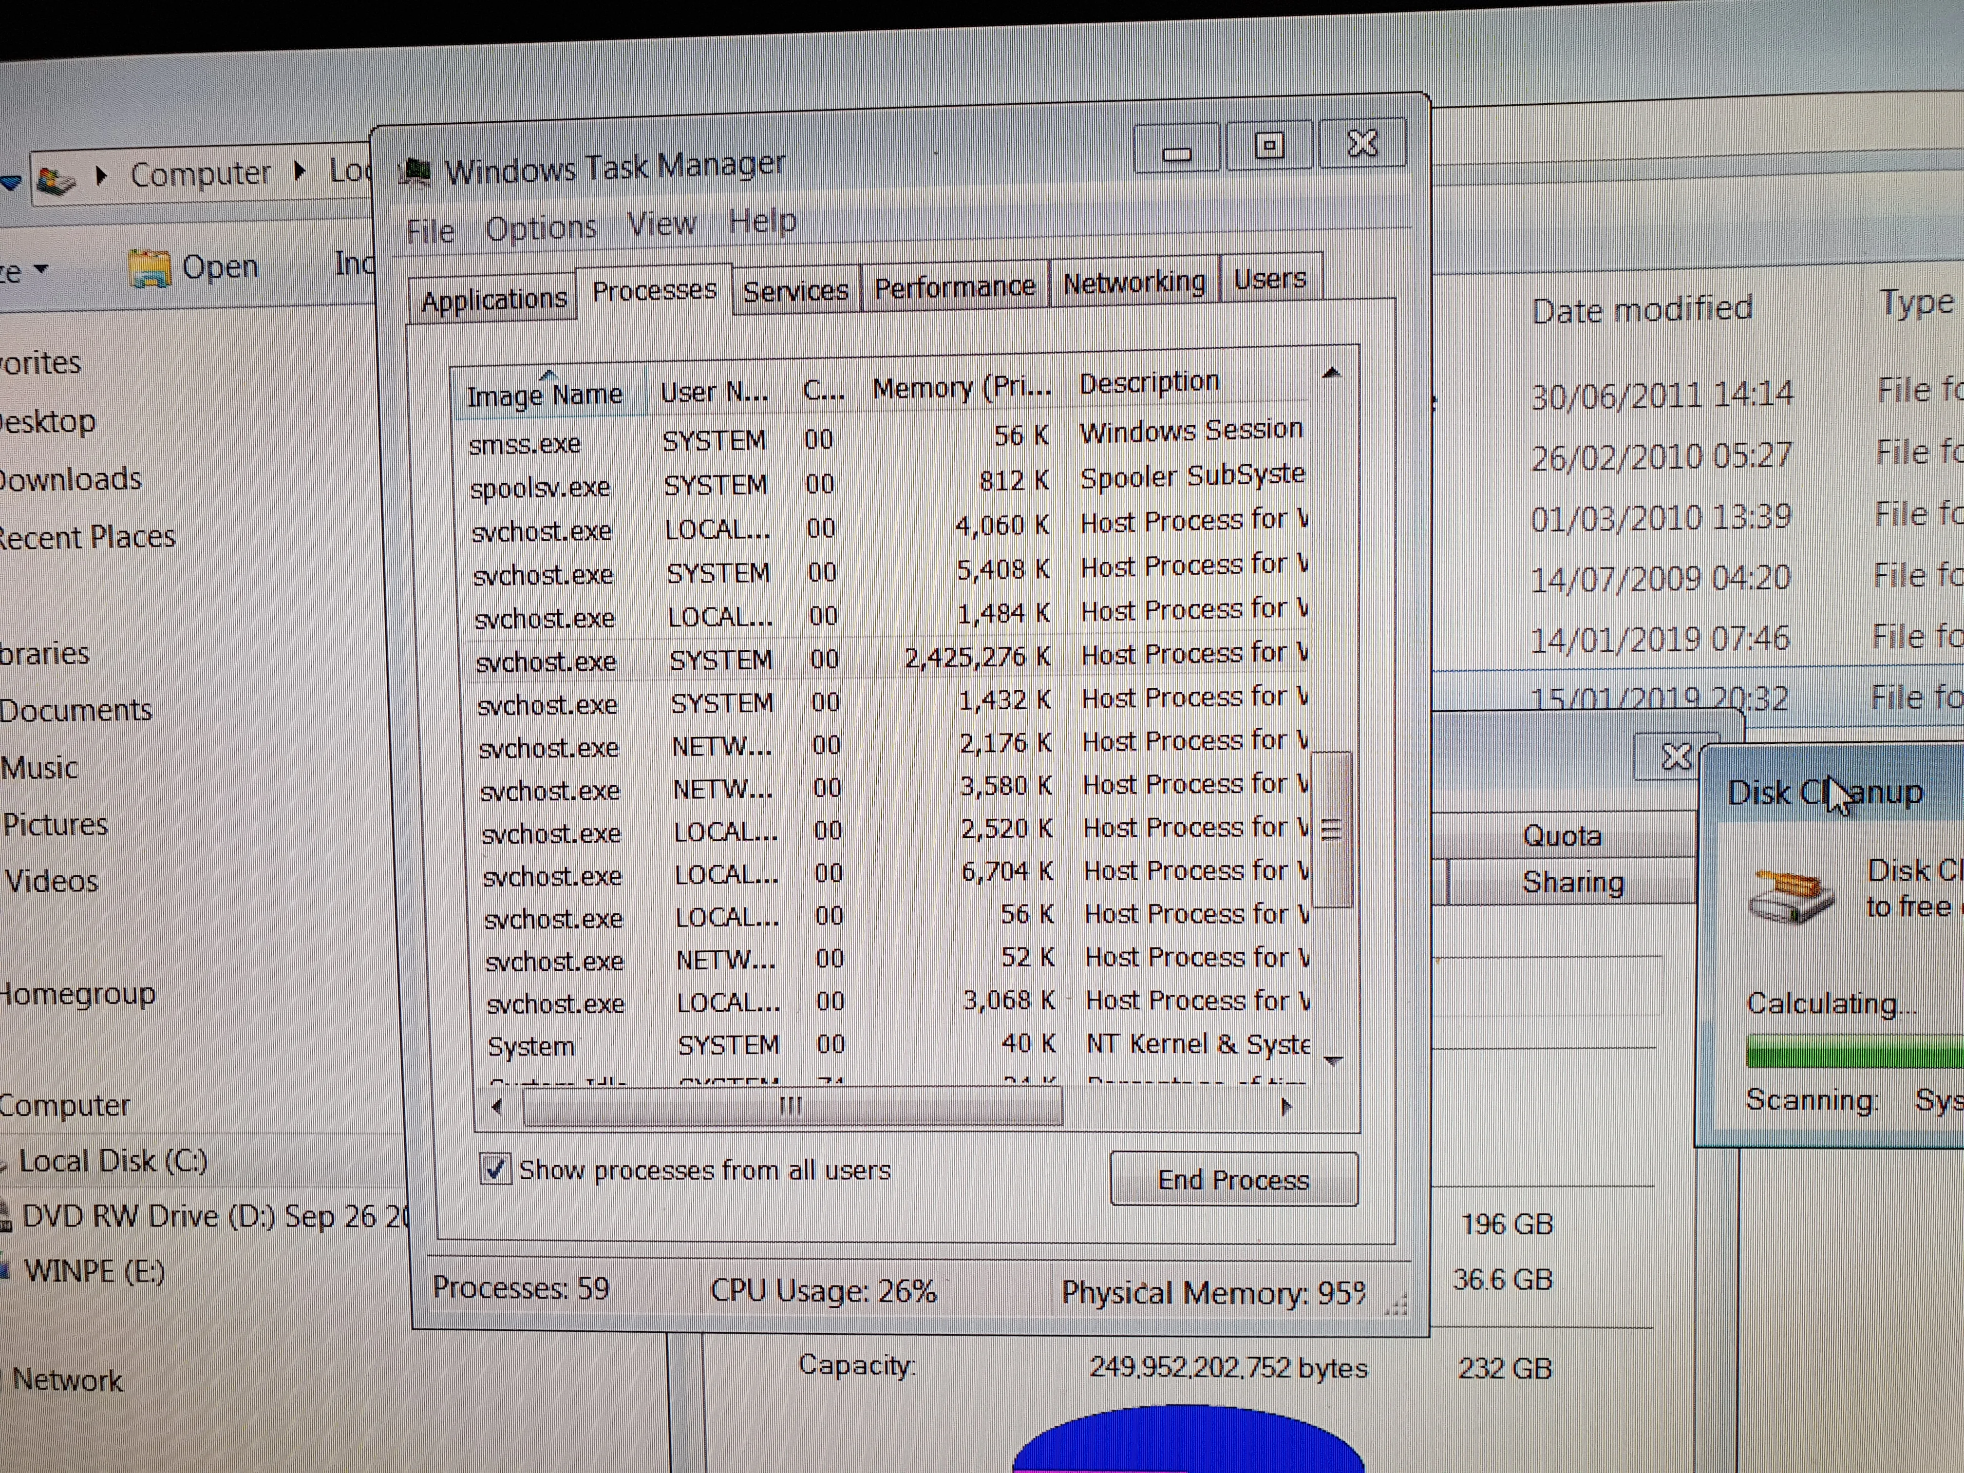This screenshot has width=1964, height=1473.
Task: Click process list scroll down arrow
Action: [1333, 1060]
